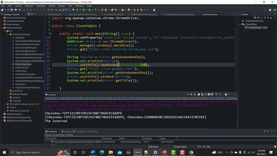Close the CloseVsQuti.java editor tab
Image resolution: width=277 pixels, height=156 pixels.
219,14
